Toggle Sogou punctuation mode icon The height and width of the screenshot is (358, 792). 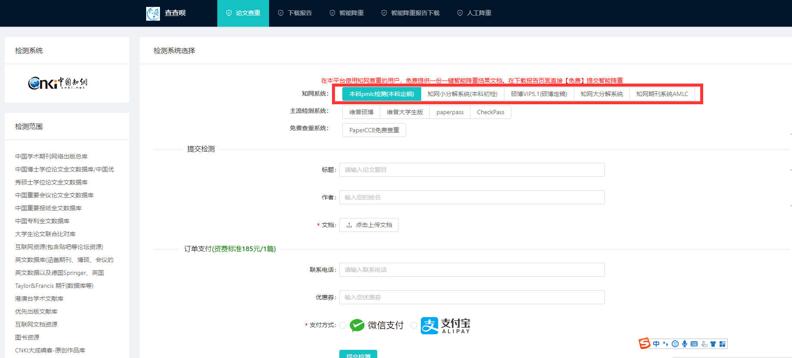coord(666,344)
